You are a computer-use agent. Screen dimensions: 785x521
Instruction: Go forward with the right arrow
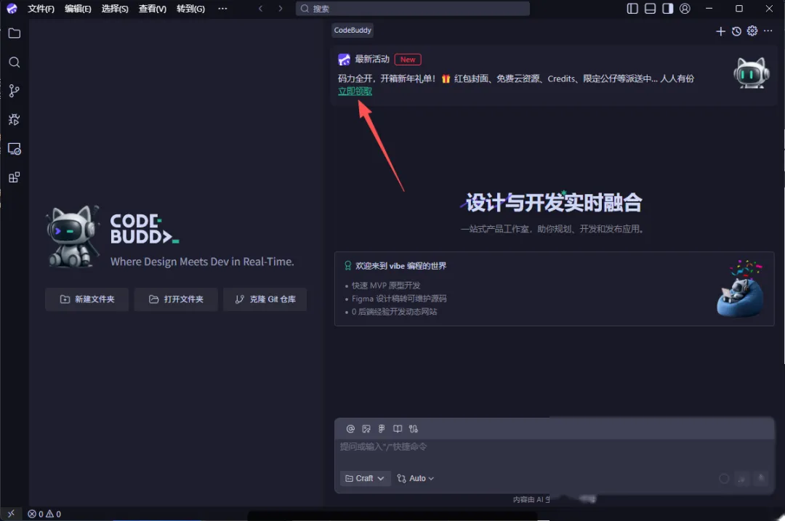coord(281,9)
